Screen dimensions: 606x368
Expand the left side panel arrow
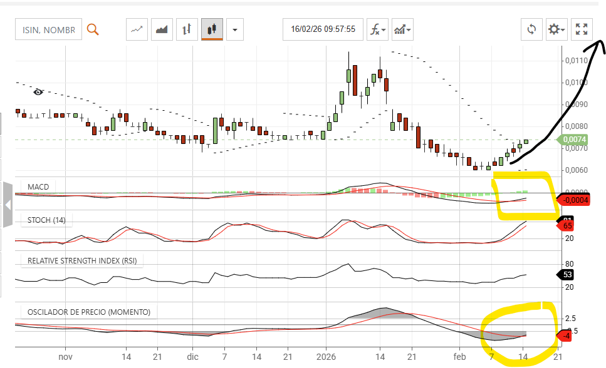(8, 205)
